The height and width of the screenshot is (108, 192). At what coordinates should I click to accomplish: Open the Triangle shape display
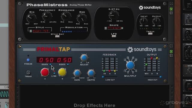point(114,28)
